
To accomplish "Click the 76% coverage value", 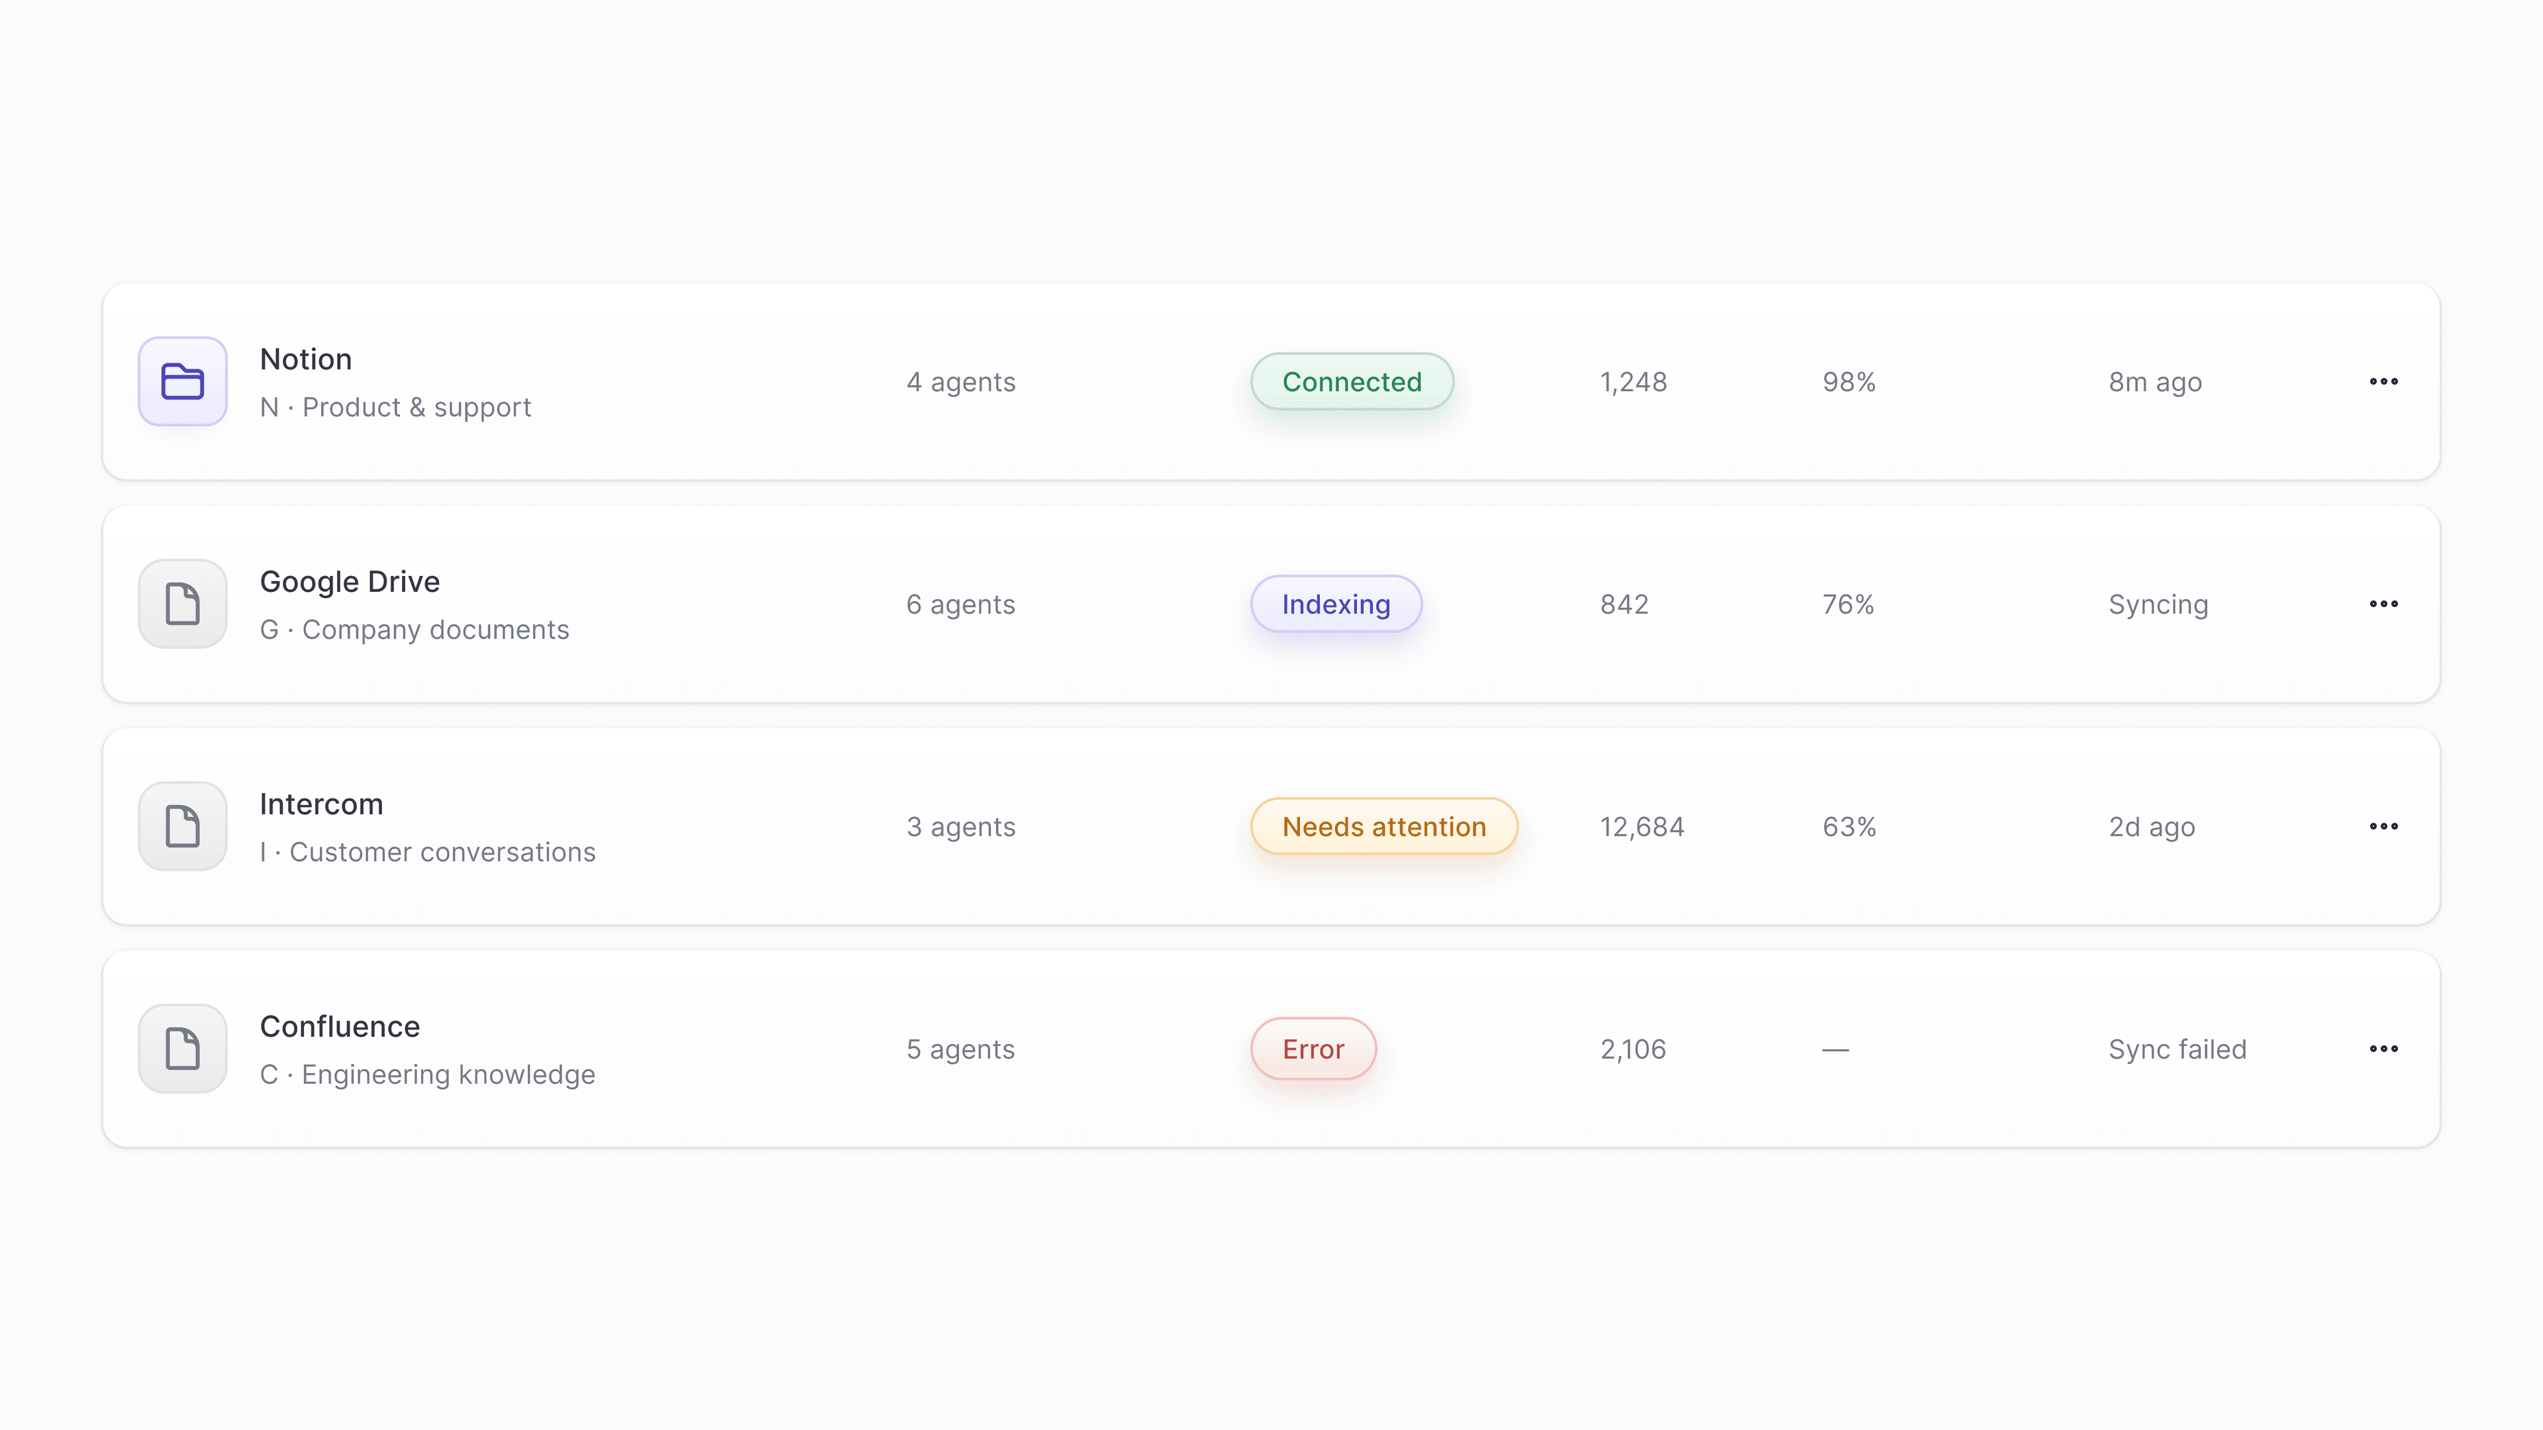I will [x=1848, y=604].
